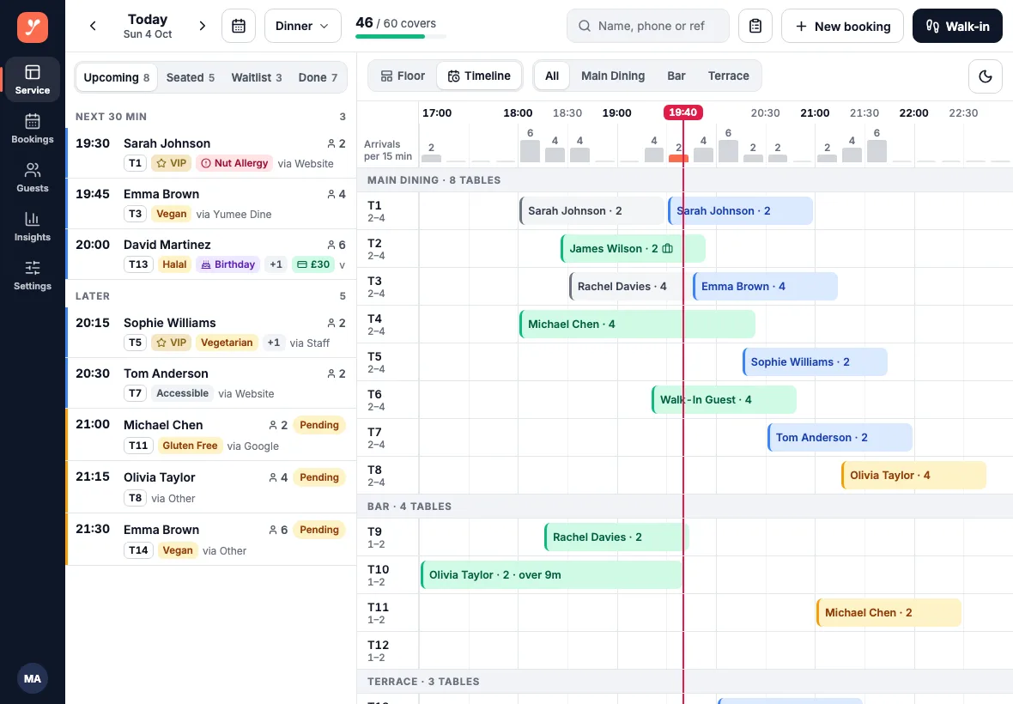Screen dimensions: 1013x704
Task: Open the clipboard notes icon
Action: click(755, 26)
